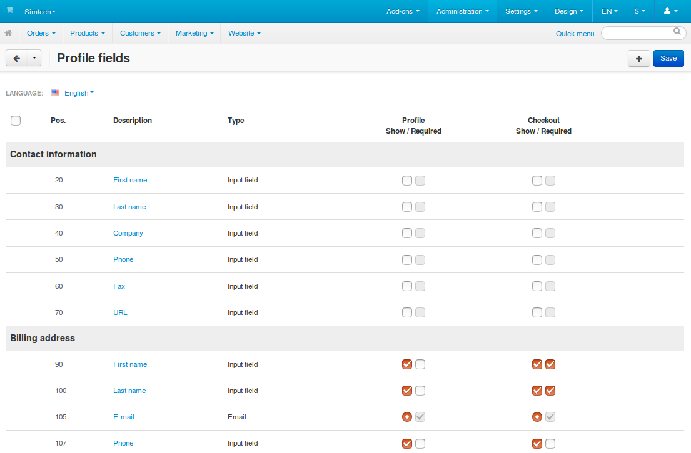Open the $ currency selector

point(640,11)
